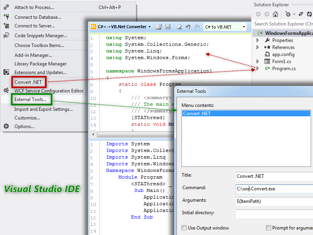
Task: Click the Forward arrow in Solution Explorer
Action: (267, 14)
